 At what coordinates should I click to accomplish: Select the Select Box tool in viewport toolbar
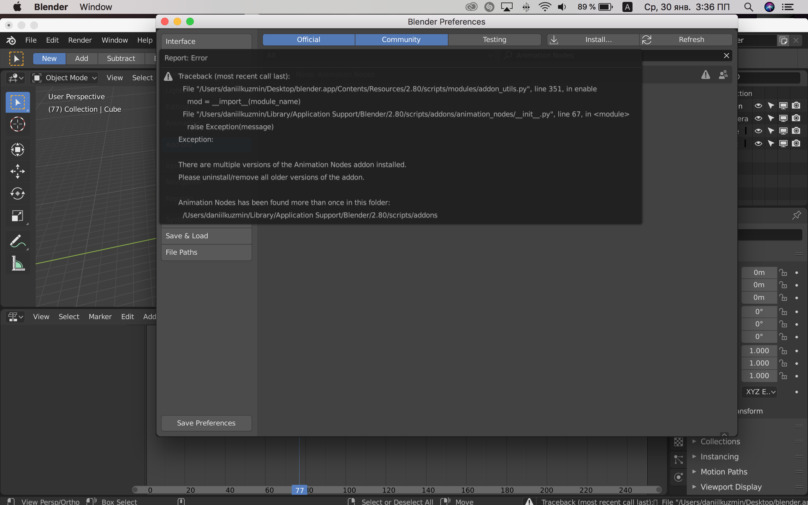pyautogui.click(x=17, y=102)
